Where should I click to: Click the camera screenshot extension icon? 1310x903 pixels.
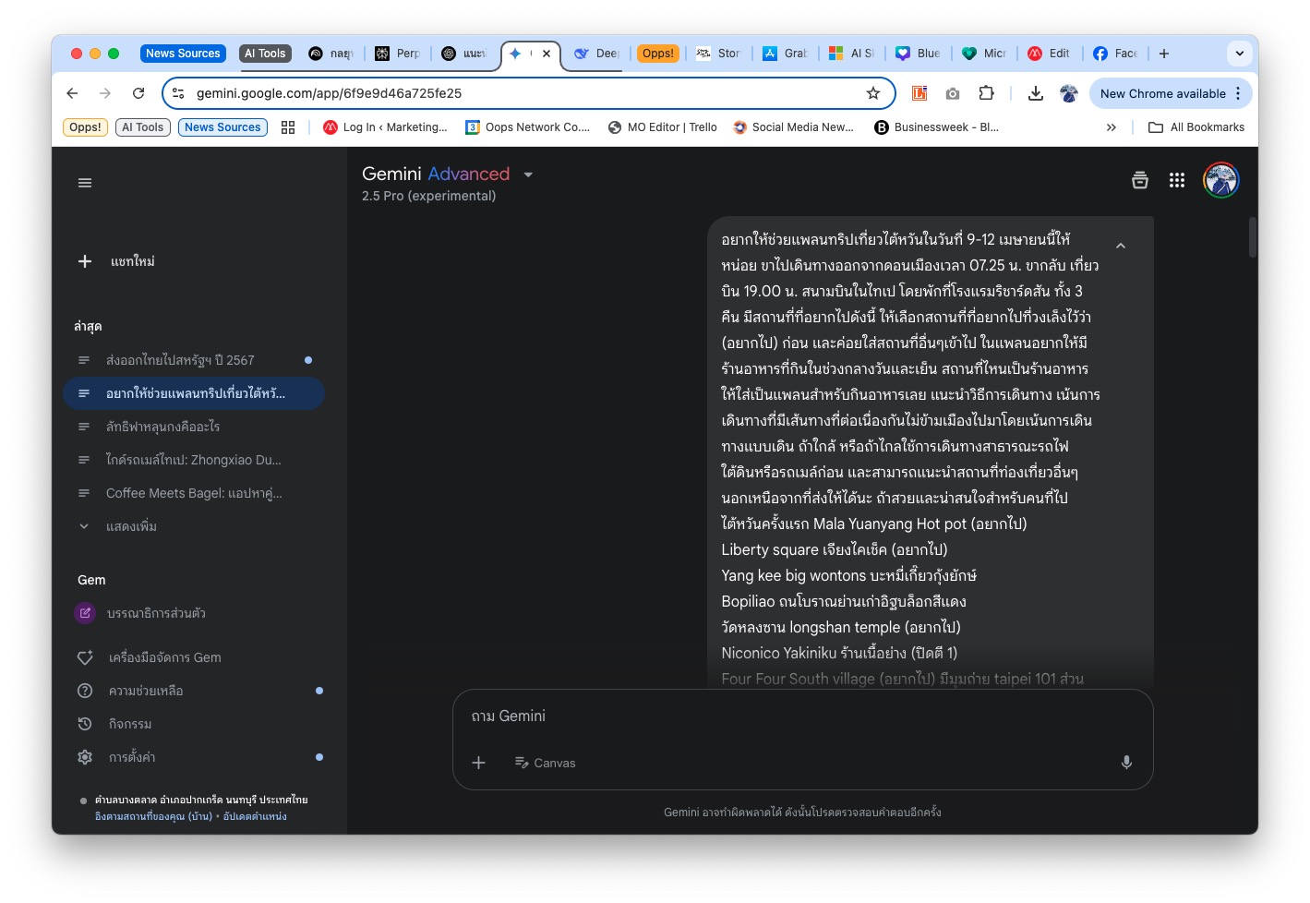point(953,93)
